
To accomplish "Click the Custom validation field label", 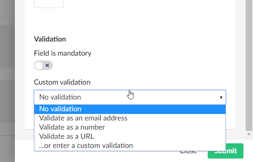I will pos(62,82).
